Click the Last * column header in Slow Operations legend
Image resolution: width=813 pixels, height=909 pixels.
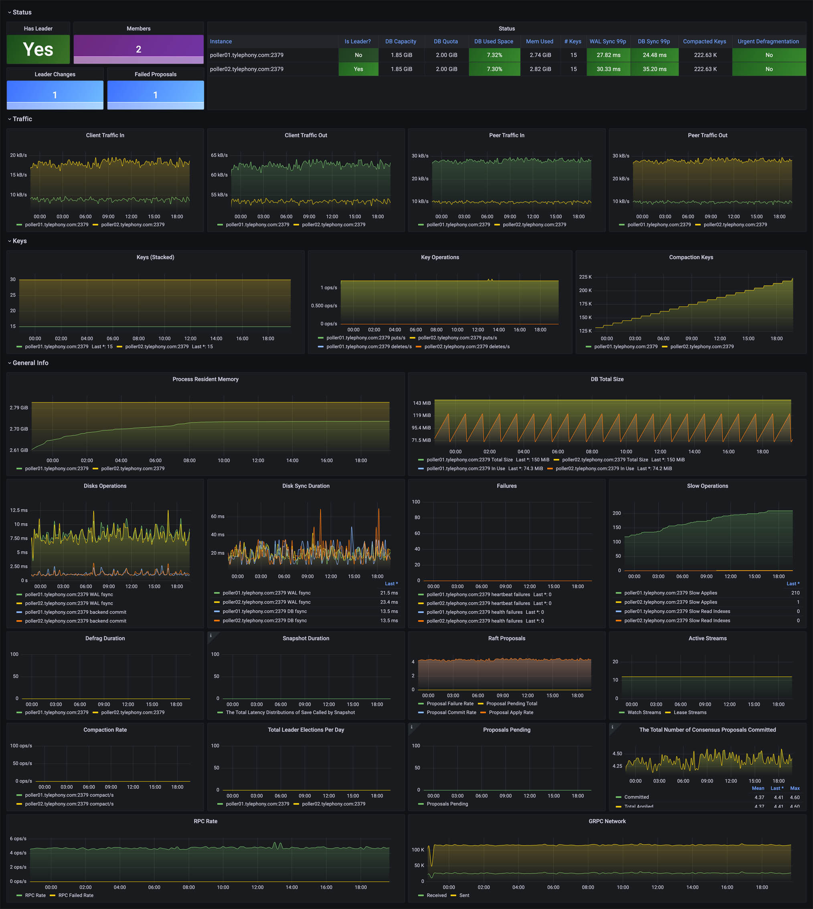(793, 584)
